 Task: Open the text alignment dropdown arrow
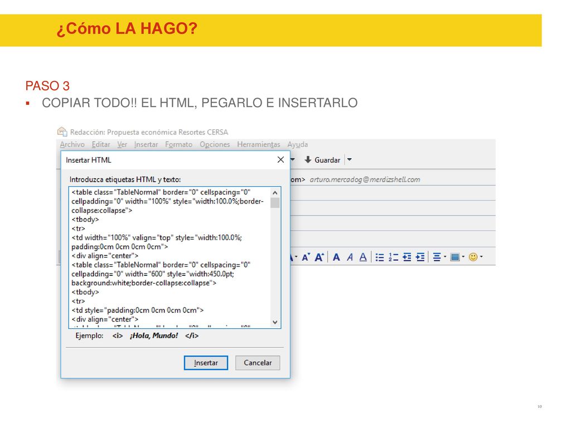click(444, 257)
